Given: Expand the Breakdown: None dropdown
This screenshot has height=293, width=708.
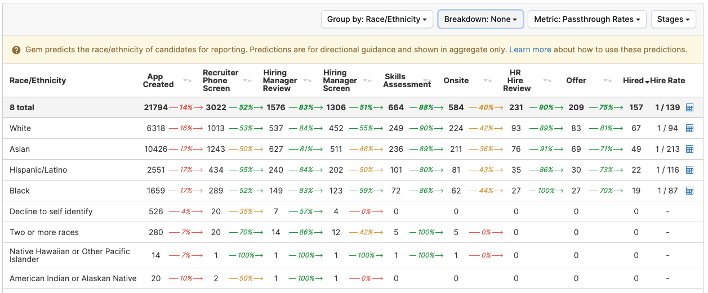Looking at the screenshot, I should pyautogui.click(x=480, y=19).
